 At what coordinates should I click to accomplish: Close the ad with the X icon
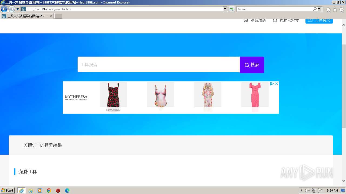click(277, 84)
